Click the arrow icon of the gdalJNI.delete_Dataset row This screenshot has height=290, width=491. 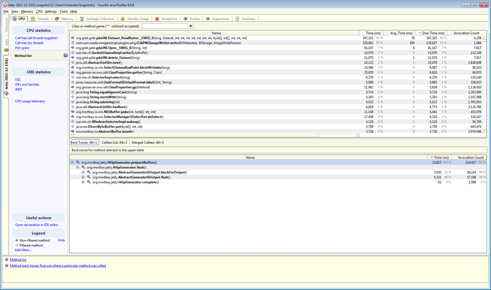pyautogui.click(x=73, y=58)
